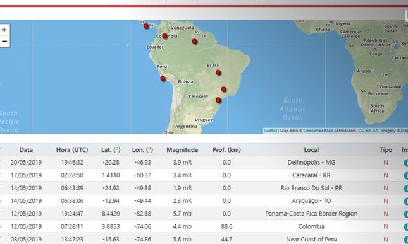Open info icon for the Colombia row

(x=405, y=227)
